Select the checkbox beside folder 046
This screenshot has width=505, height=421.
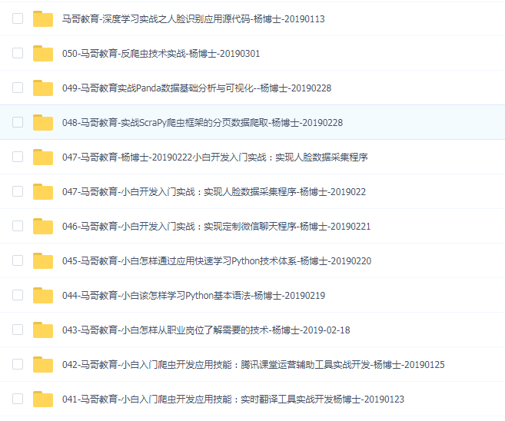coord(18,226)
